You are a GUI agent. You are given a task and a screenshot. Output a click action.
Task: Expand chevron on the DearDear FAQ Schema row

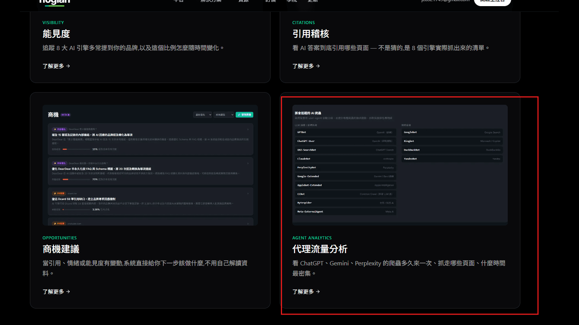coord(248,163)
